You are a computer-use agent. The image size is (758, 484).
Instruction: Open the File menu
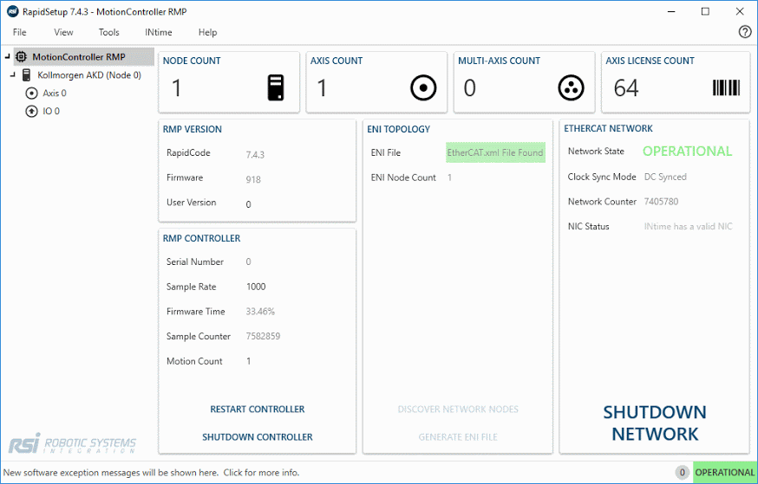20,32
